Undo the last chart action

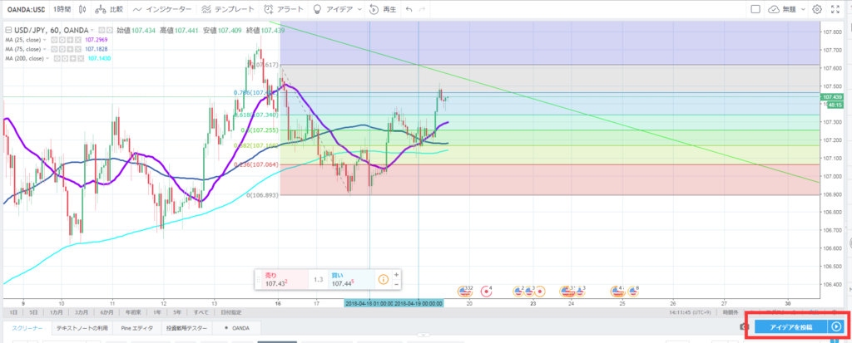[409, 9]
